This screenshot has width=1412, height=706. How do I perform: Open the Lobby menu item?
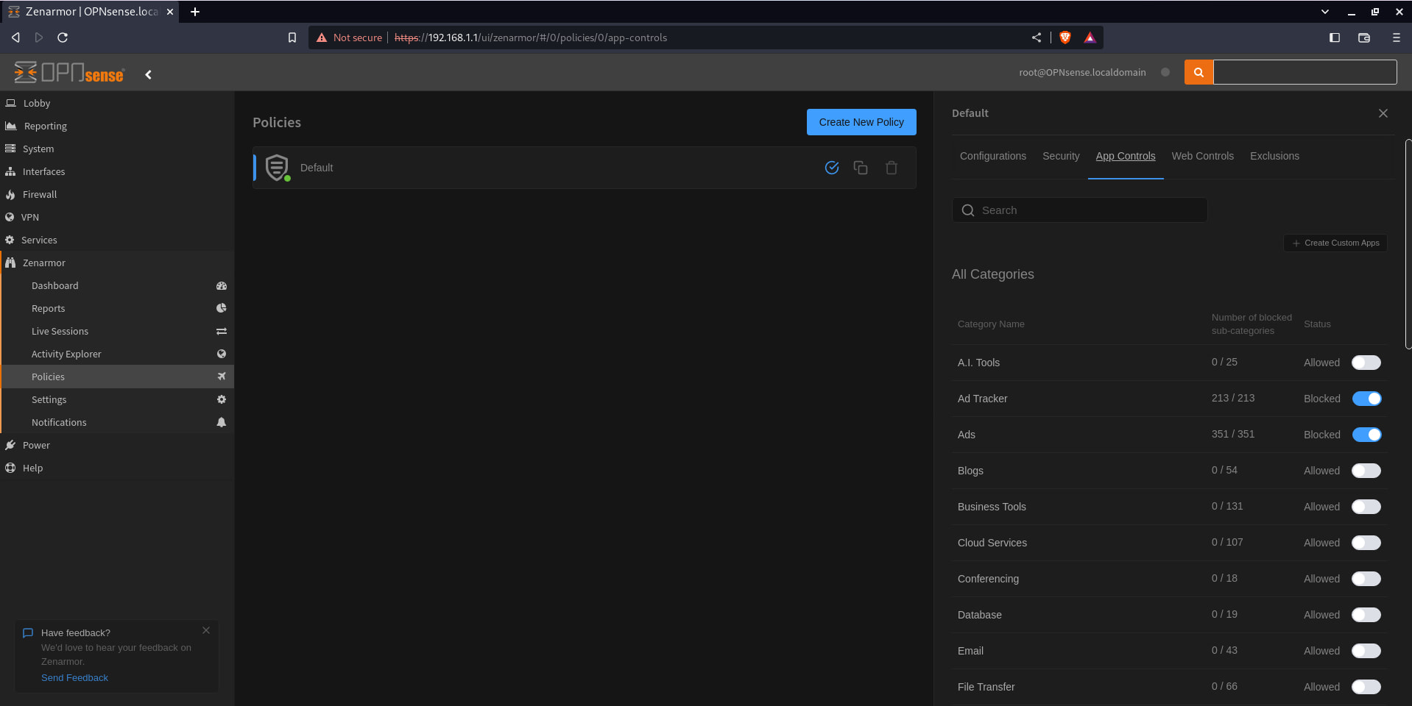(117, 103)
